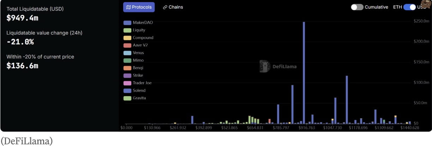Click the $1440.628 x-axis label
The image size is (432, 157).
coord(410,128)
